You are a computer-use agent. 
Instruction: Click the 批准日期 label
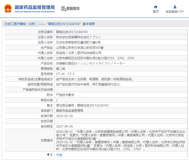point(47,116)
